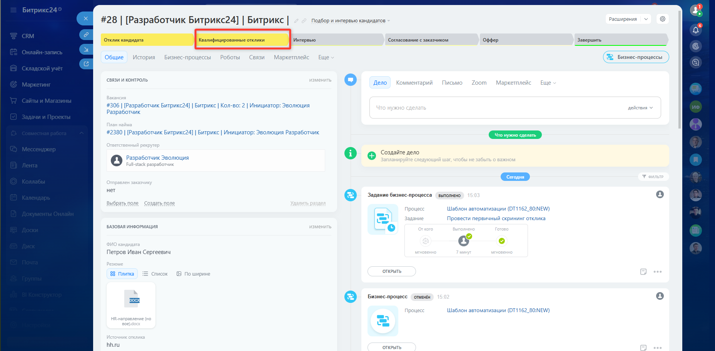Click Удалить раздел link
Image resolution: width=715 pixels, height=351 pixels.
[308, 203]
